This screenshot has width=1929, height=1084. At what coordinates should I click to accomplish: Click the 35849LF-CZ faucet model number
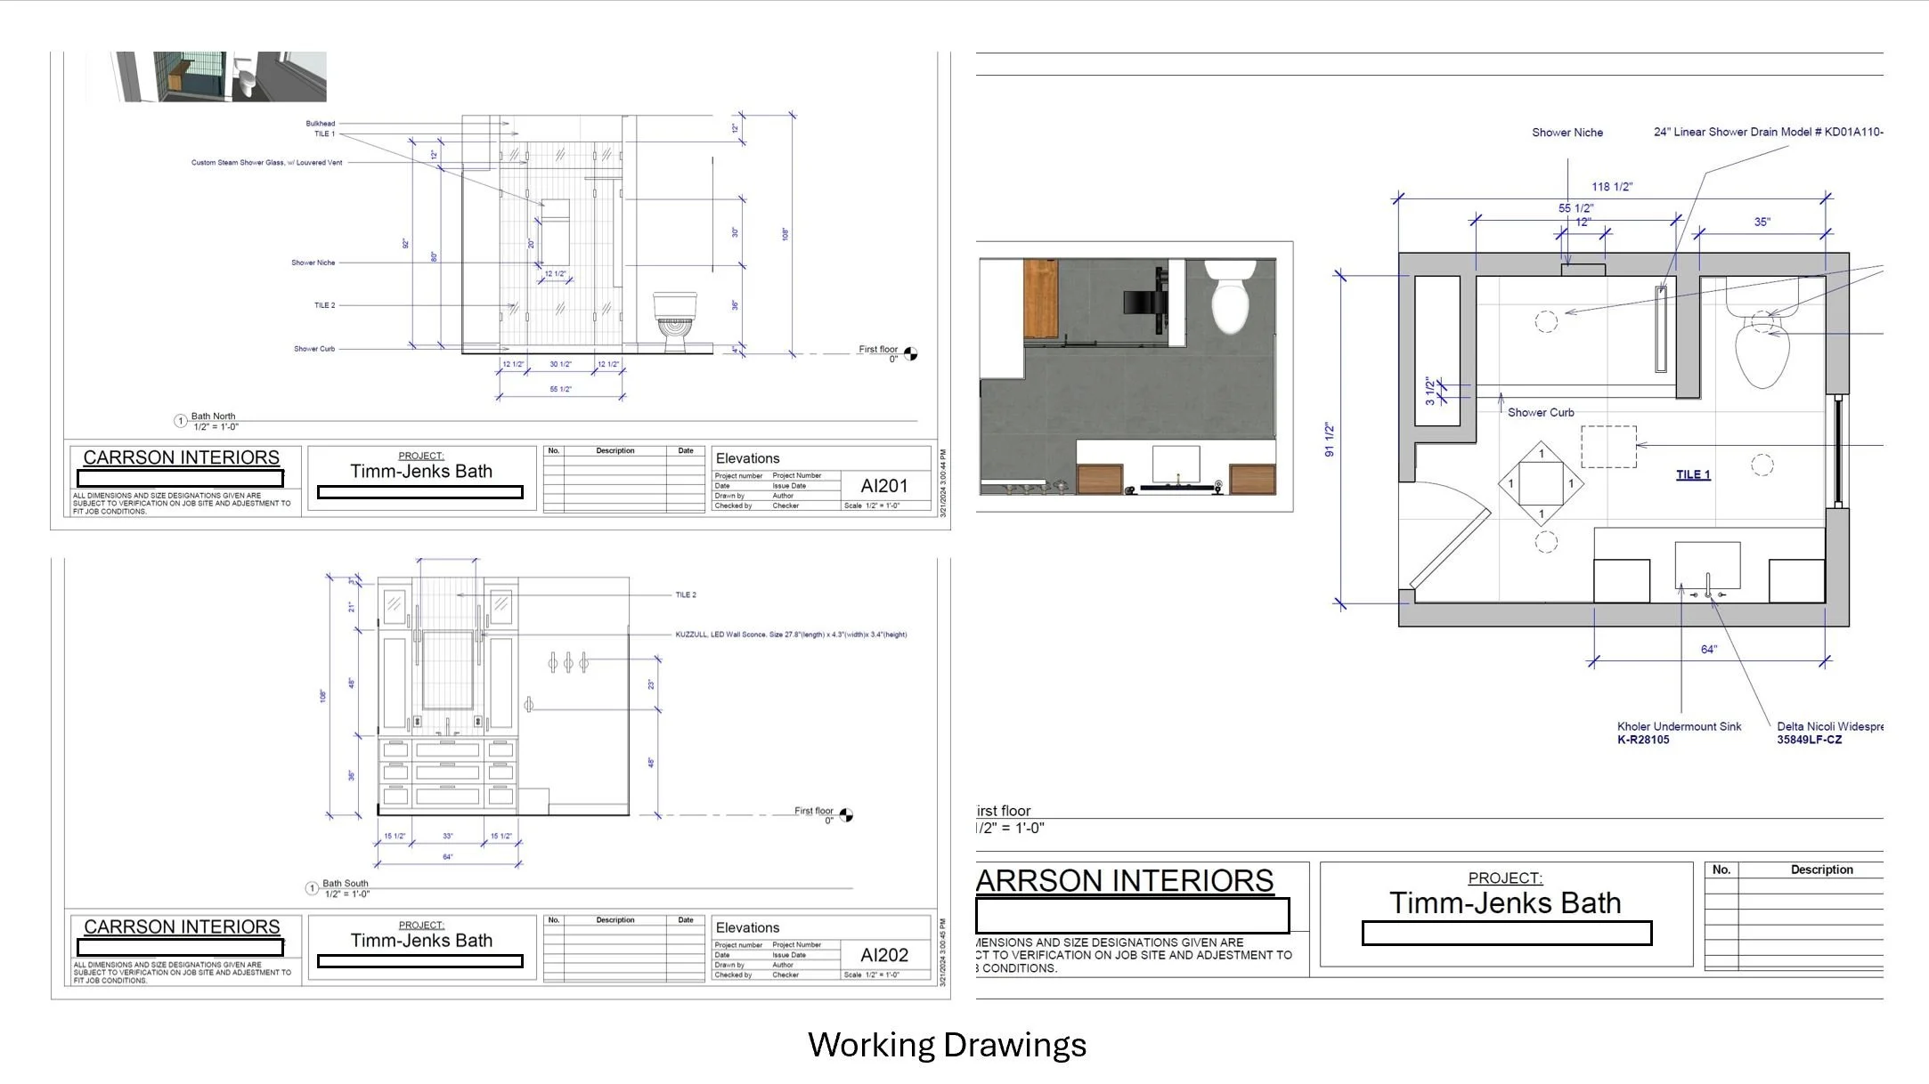click(1809, 740)
